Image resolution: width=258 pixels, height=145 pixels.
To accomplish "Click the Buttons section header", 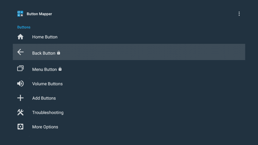I will (x=24, y=27).
